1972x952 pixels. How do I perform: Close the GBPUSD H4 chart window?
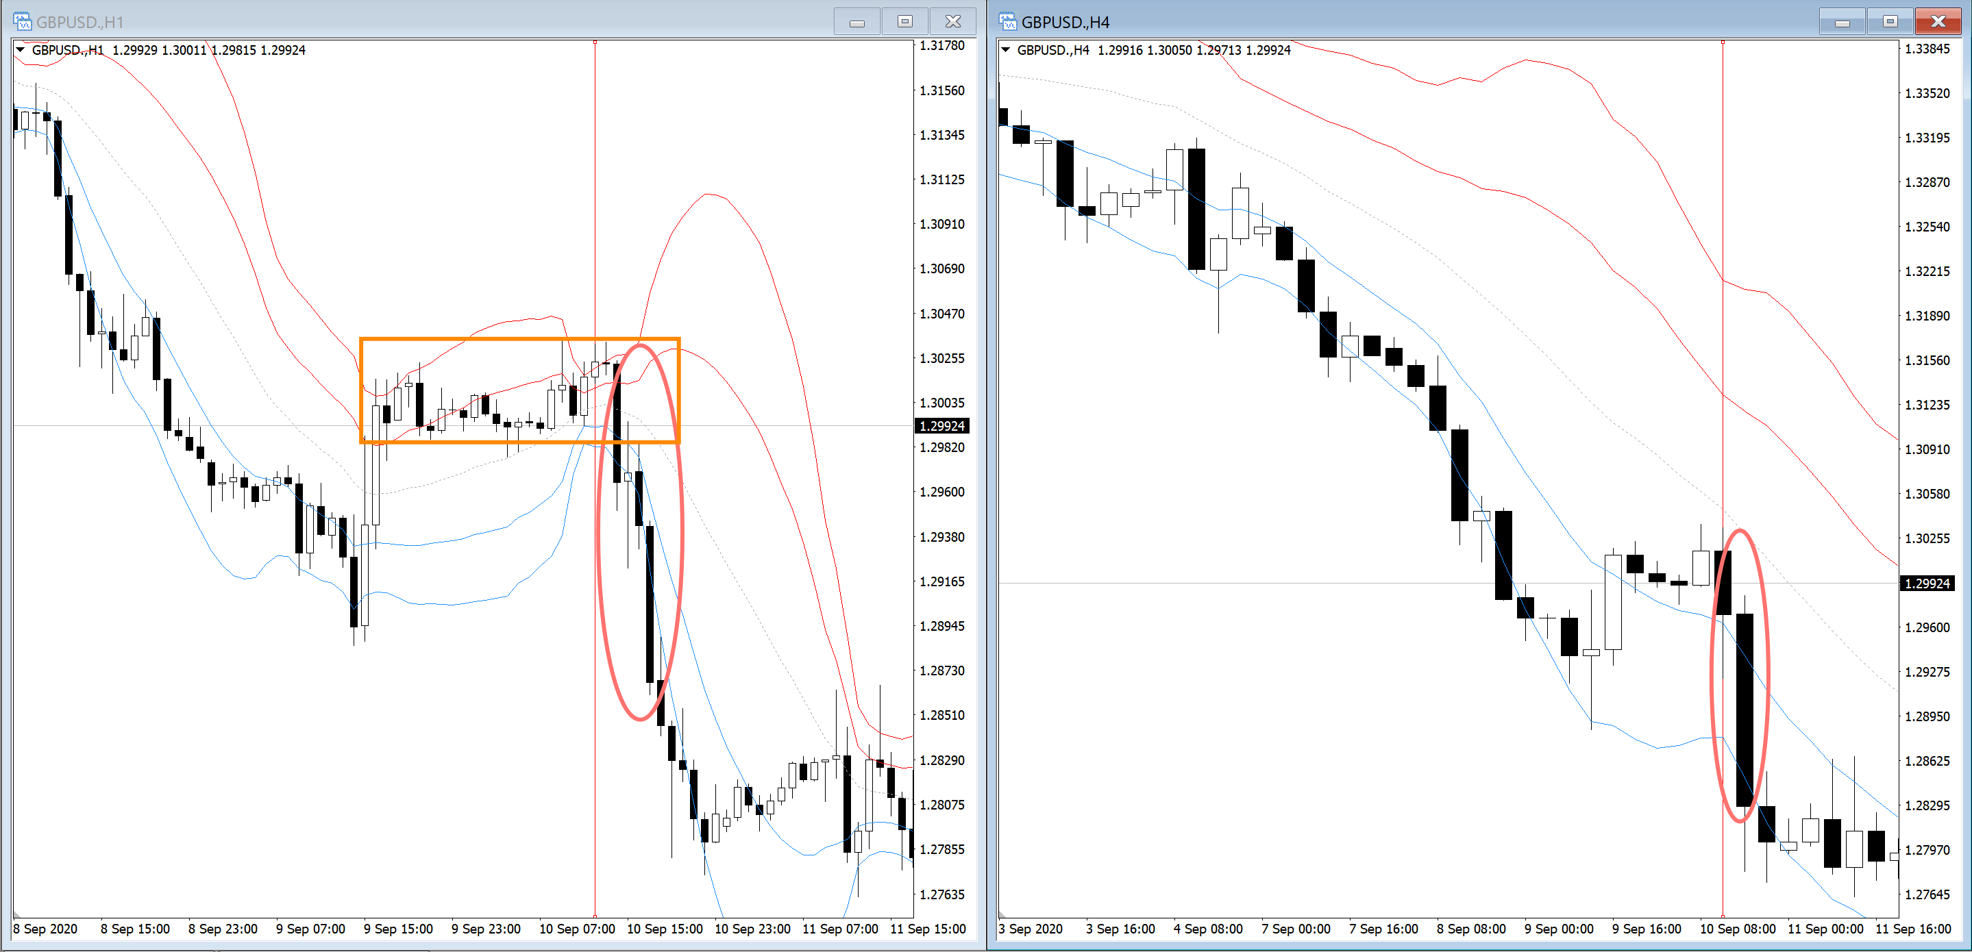pos(1938,21)
